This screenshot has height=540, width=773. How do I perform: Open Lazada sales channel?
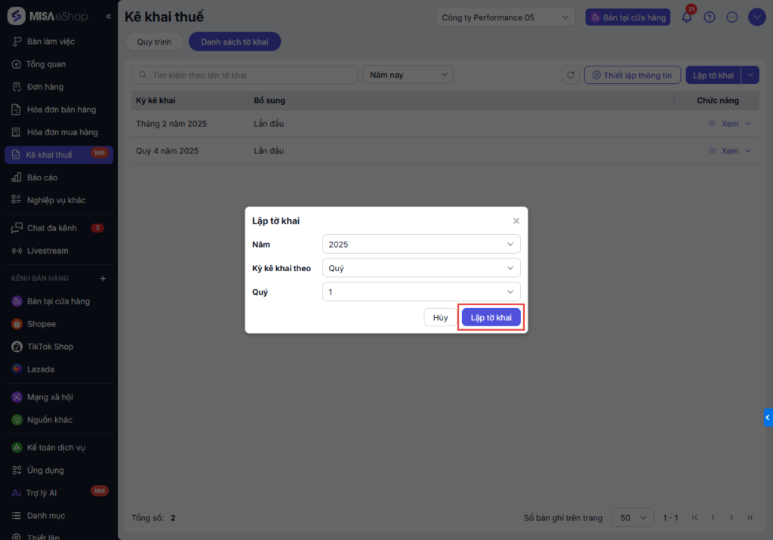click(40, 369)
